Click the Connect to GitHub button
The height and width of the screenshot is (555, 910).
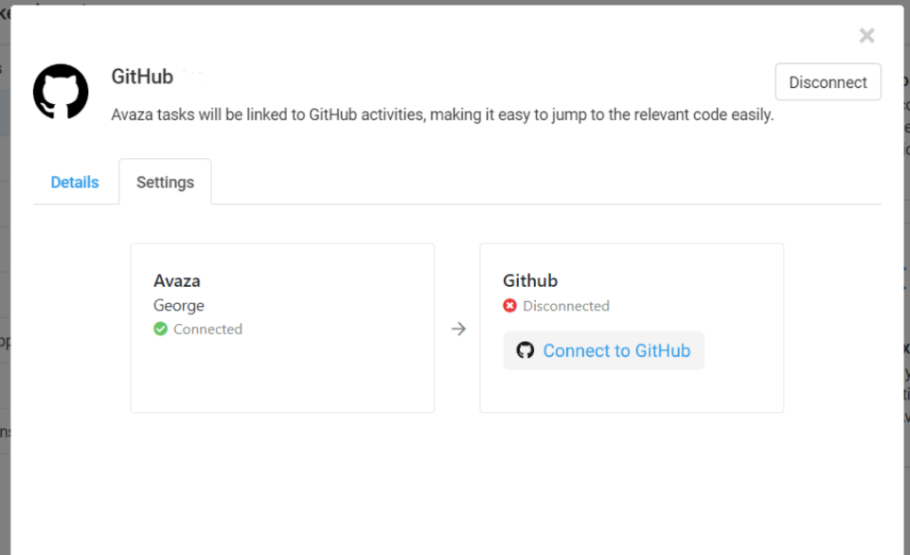pos(603,350)
